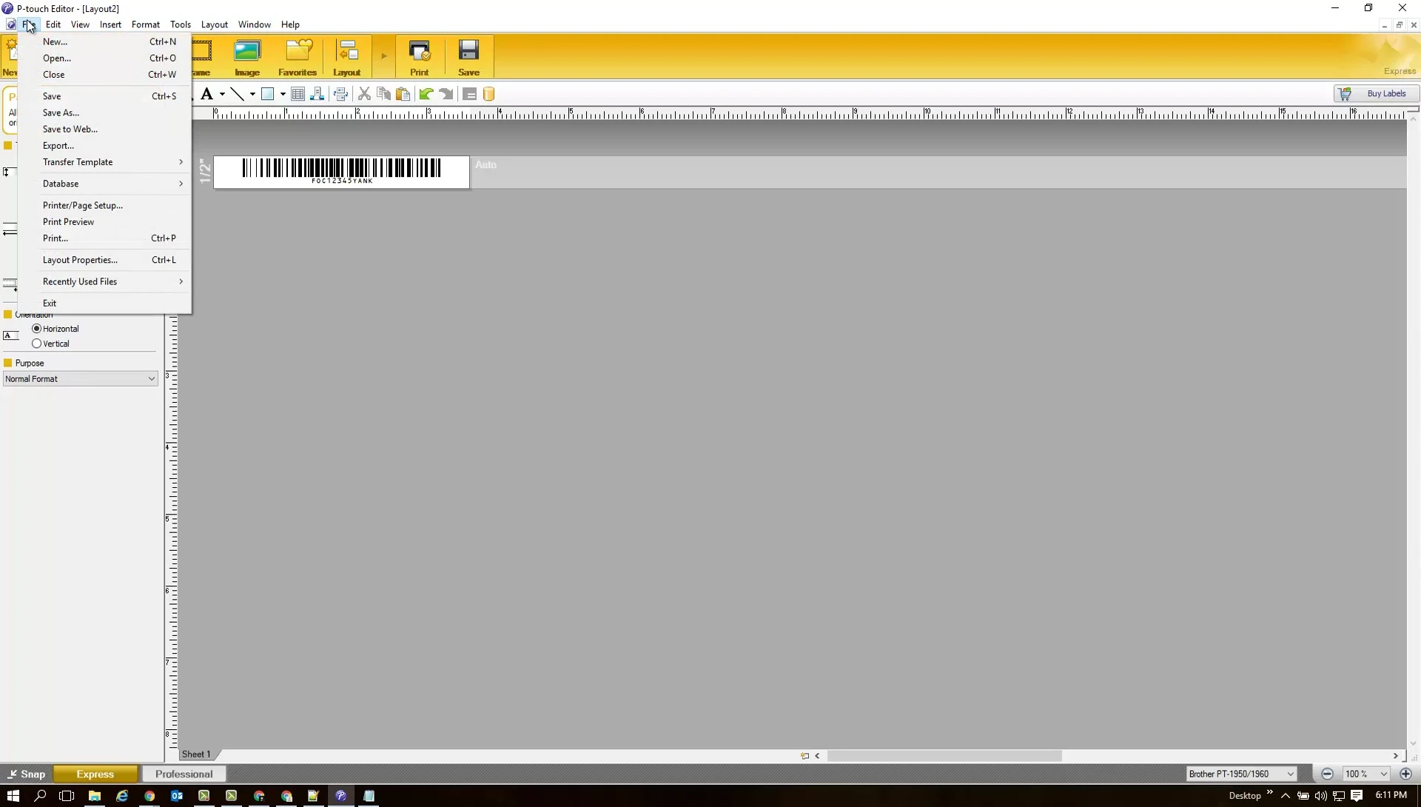Click the arrange objects toolbar icon
The width and height of the screenshot is (1421, 807).
click(318, 94)
